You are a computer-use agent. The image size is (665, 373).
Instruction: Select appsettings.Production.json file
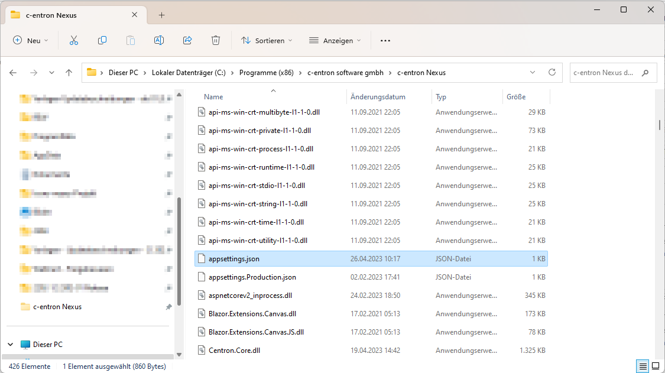pos(252,277)
